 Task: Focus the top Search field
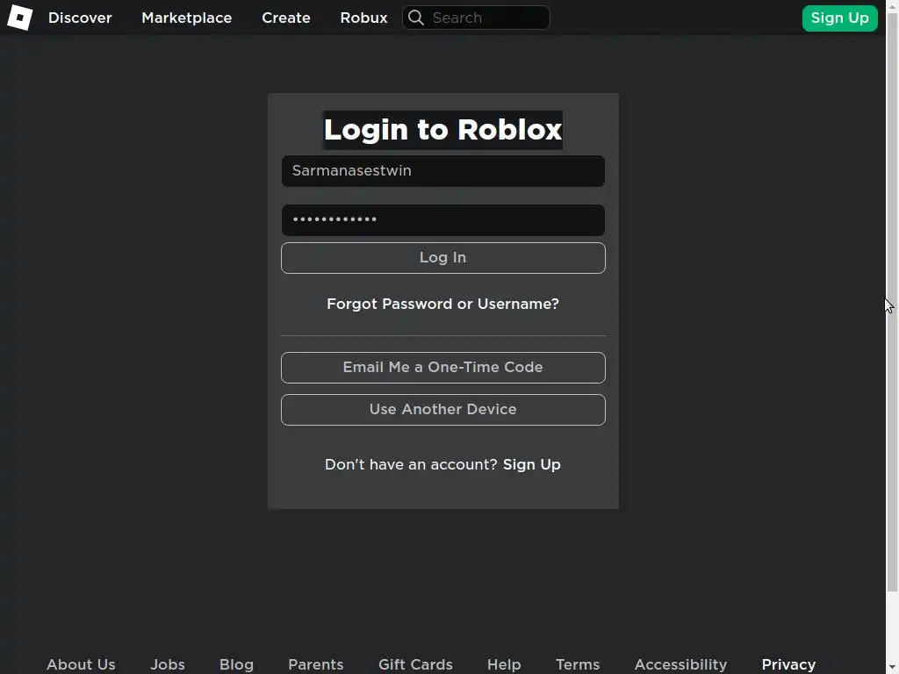(476, 18)
